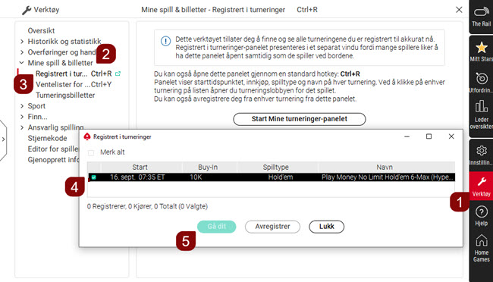This screenshot has height=282, width=493.
Task: Select Play Money No Limit Hold'em tournament name
Action: (388, 177)
